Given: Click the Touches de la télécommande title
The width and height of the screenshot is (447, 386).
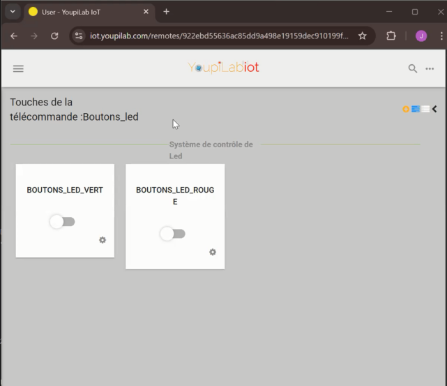Looking at the screenshot, I should (74, 110).
